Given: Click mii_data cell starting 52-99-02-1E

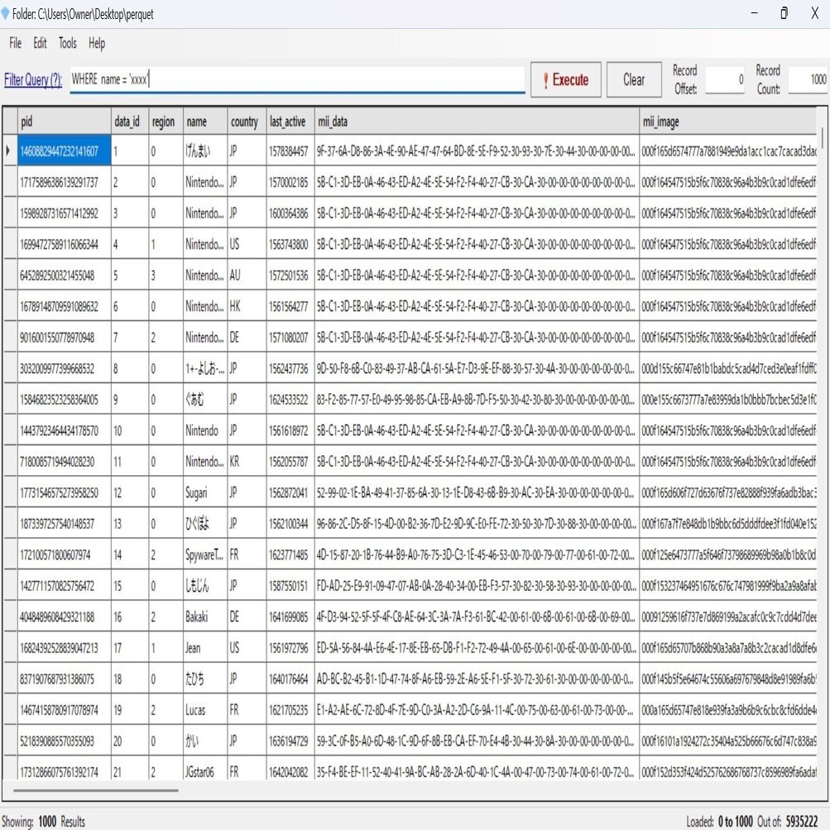Looking at the screenshot, I should [x=477, y=492].
